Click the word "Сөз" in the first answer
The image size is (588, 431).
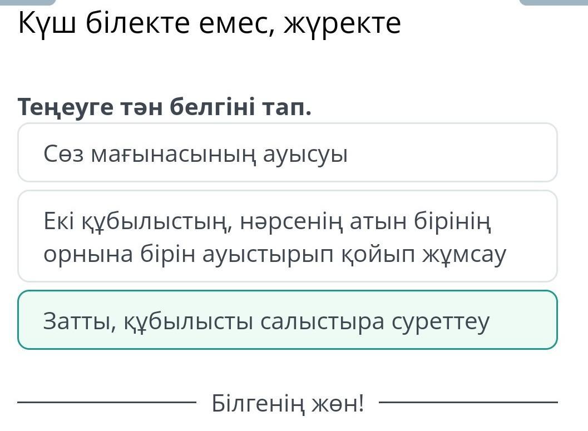[x=63, y=154]
